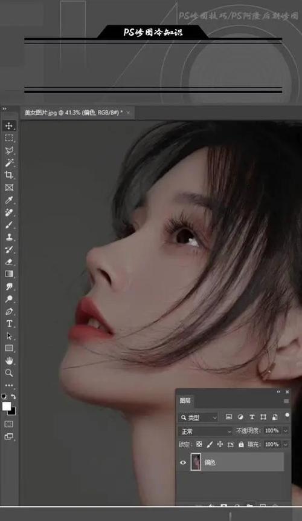Swap foreground and background colors
This screenshot has width=302, height=521.
tap(13, 396)
